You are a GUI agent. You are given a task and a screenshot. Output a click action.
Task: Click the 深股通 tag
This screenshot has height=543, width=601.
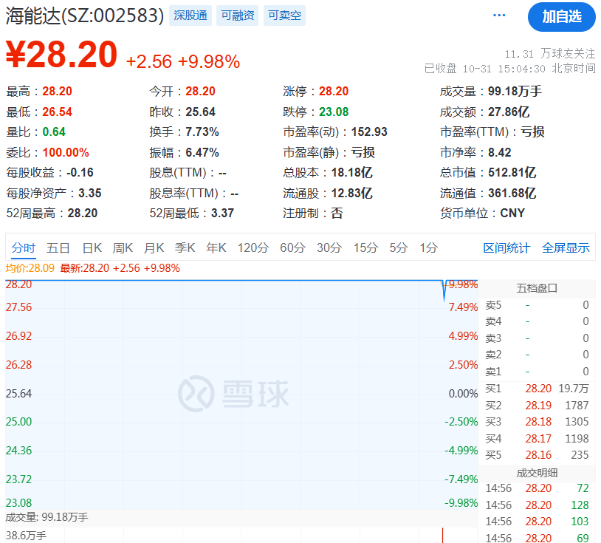(191, 15)
